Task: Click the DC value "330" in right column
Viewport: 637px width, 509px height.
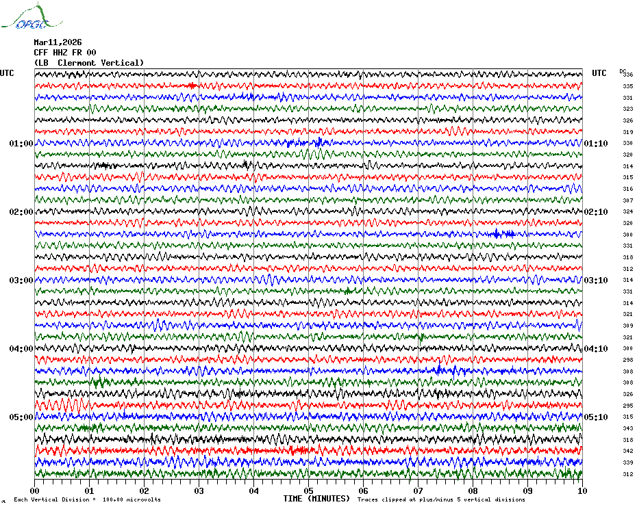Action: click(628, 143)
